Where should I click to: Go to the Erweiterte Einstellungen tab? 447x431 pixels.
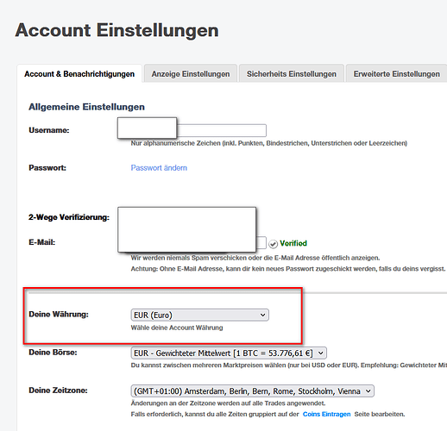click(396, 74)
